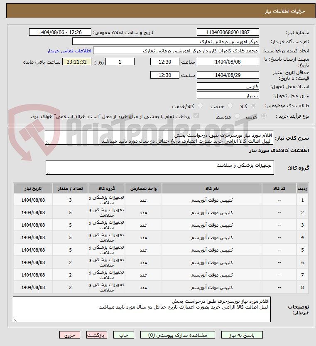Click quantity cell in row 7
The height and width of the screenshot is (346, 316).
point(70,275)
